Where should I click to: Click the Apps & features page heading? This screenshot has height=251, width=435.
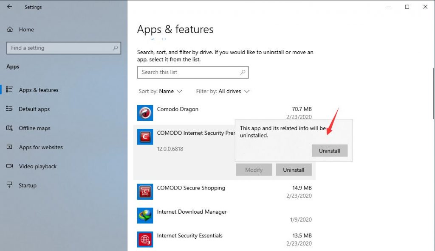175,29
